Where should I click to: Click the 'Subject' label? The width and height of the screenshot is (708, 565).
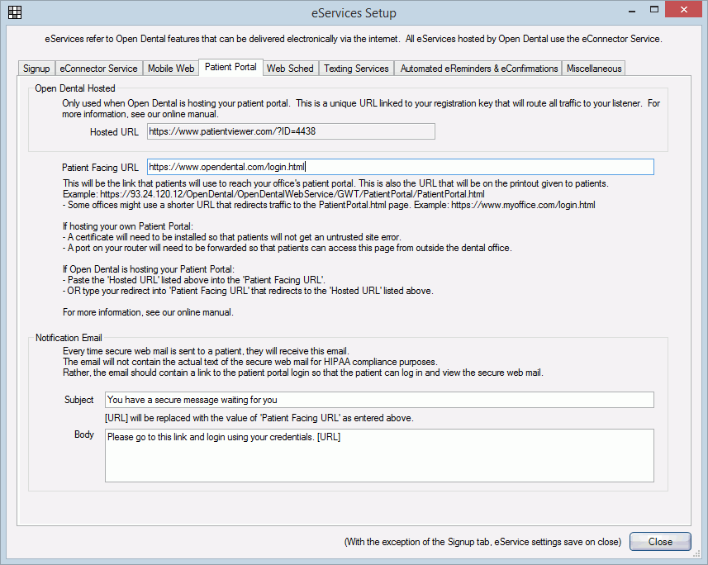[x=79, y=400]
